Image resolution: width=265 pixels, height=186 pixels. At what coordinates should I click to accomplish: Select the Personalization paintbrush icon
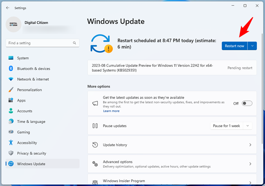(11, 90)
